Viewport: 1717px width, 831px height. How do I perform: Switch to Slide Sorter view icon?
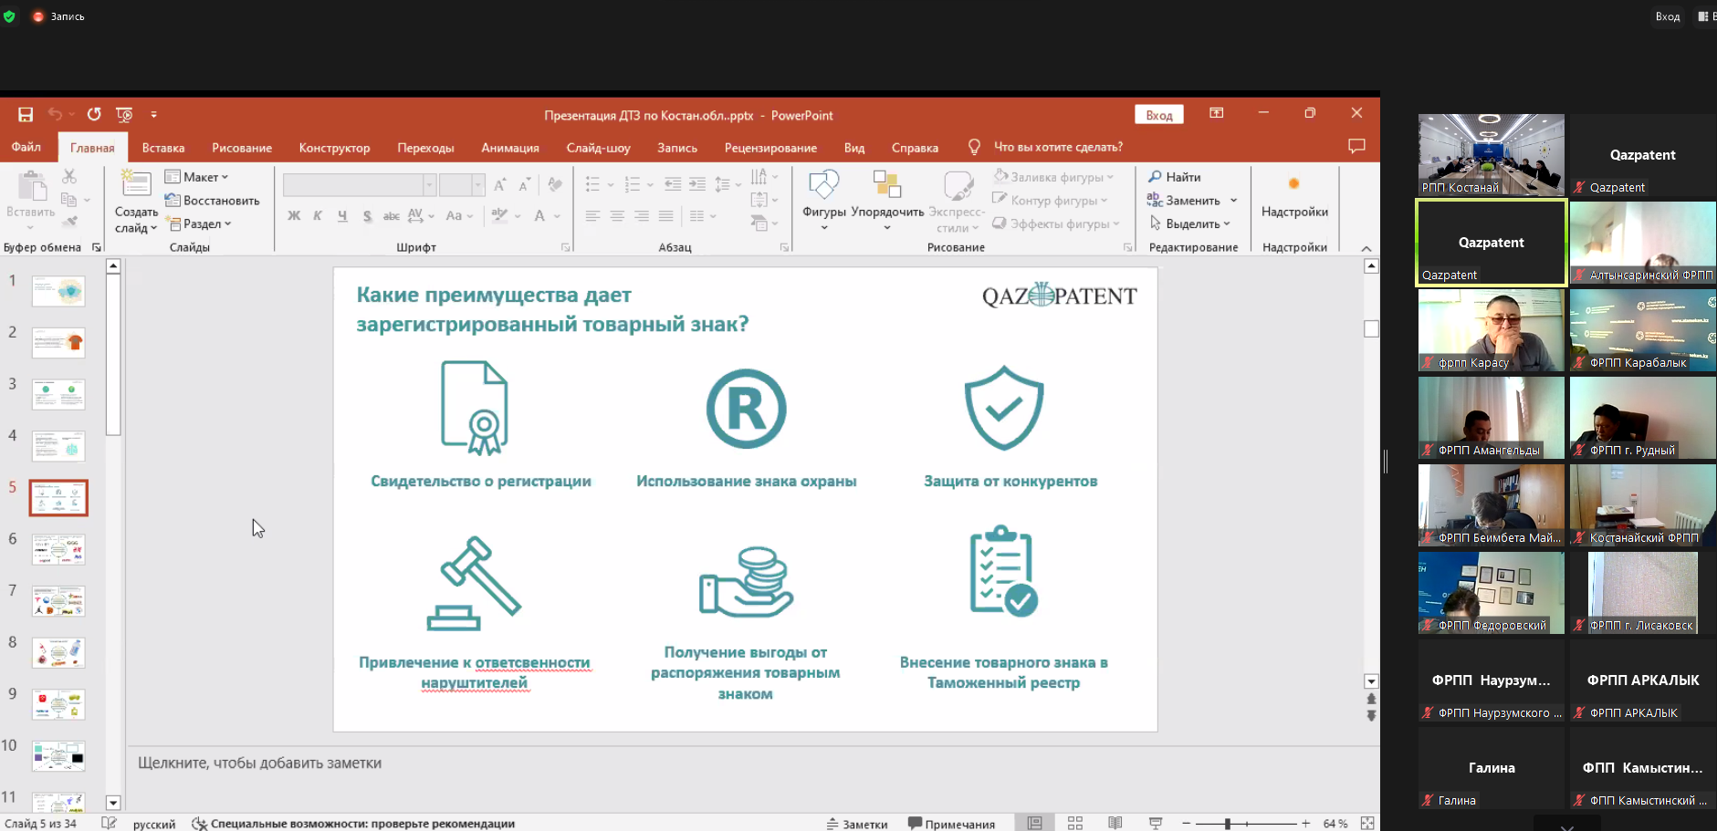[x=1074, y=823]
